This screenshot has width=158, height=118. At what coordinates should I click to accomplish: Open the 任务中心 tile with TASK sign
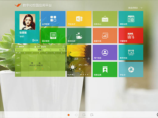coord(105,19)
